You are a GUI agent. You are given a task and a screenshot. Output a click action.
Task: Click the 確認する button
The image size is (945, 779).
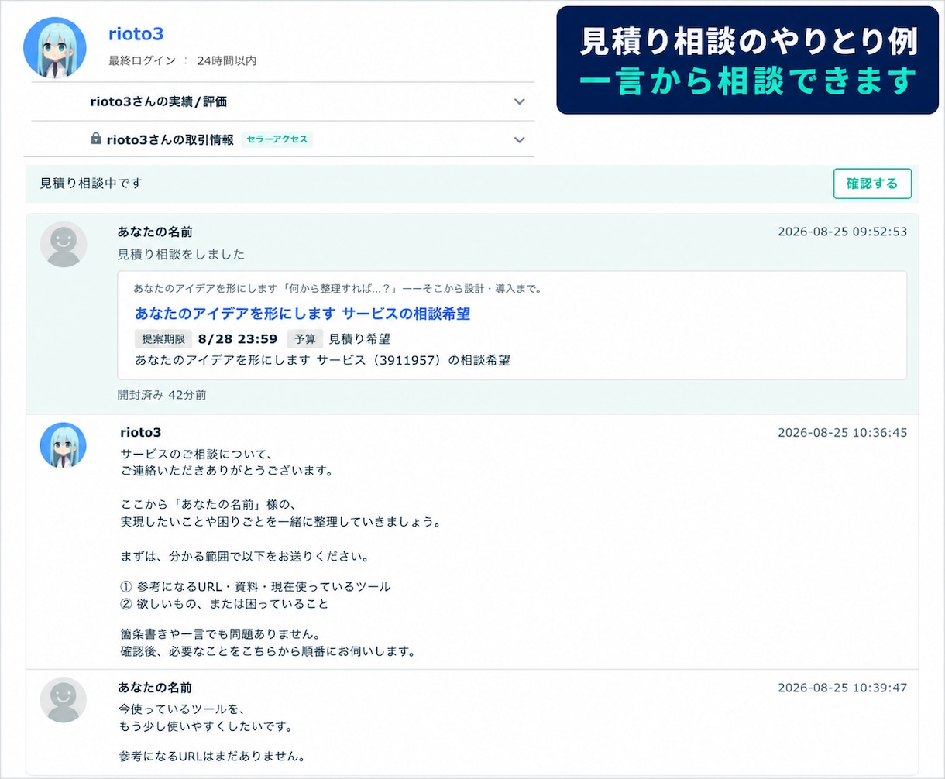[872, 184]
